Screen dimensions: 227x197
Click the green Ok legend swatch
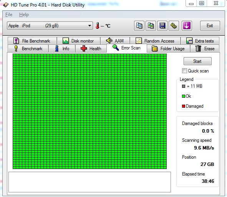click(184, 96)
